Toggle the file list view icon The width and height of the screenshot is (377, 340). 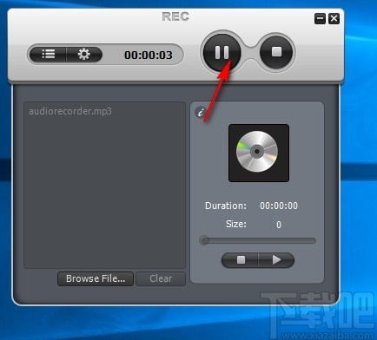(48, 54)
